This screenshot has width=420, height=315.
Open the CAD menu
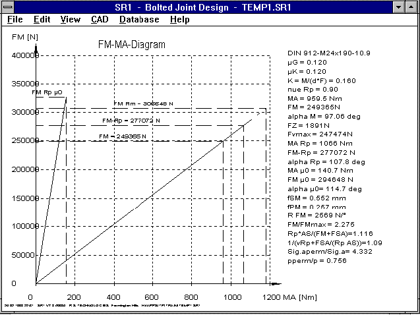pyautogui.click(x=100, y=20)
